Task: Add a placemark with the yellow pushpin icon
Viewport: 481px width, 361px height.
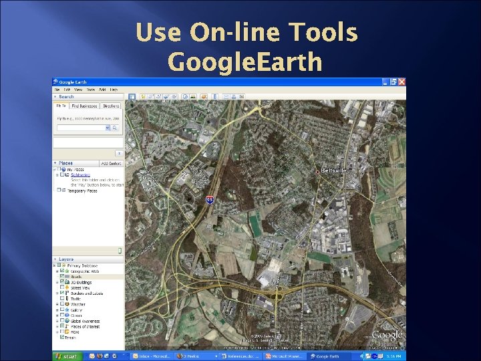Action: tap(143, 97)
